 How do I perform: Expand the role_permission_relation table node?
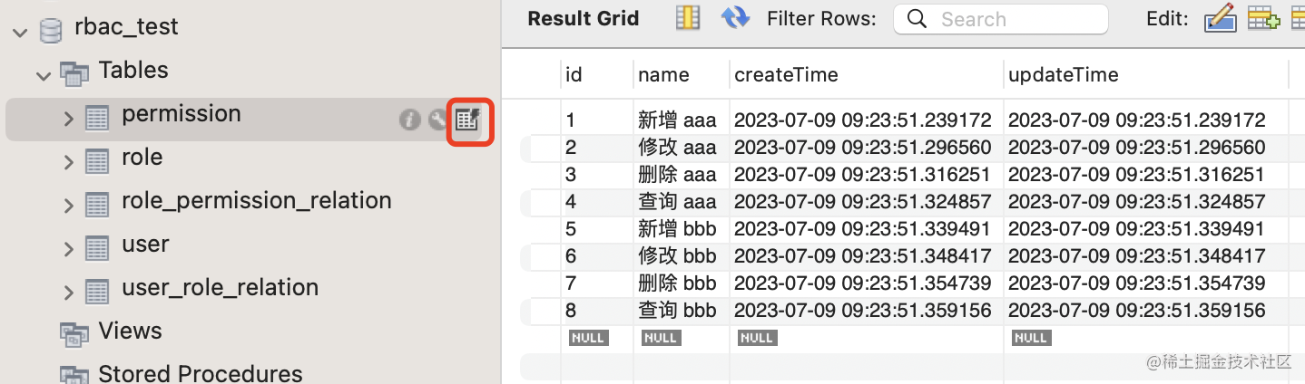(69, 206)
